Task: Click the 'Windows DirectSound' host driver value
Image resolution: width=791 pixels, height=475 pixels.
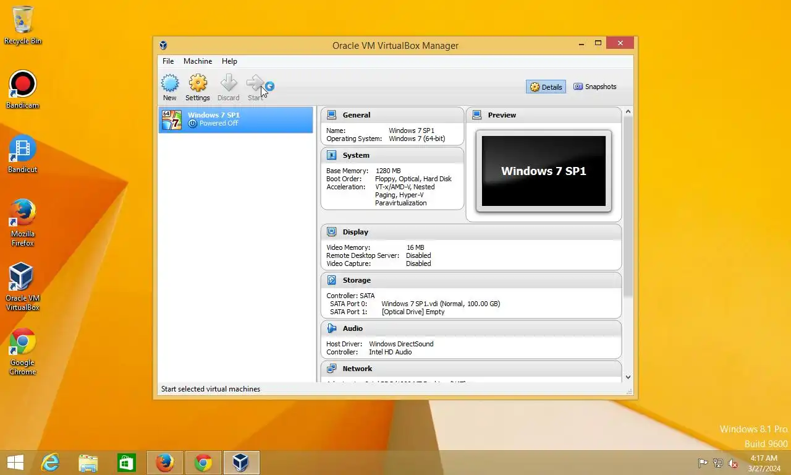Action: click(401, 344)
